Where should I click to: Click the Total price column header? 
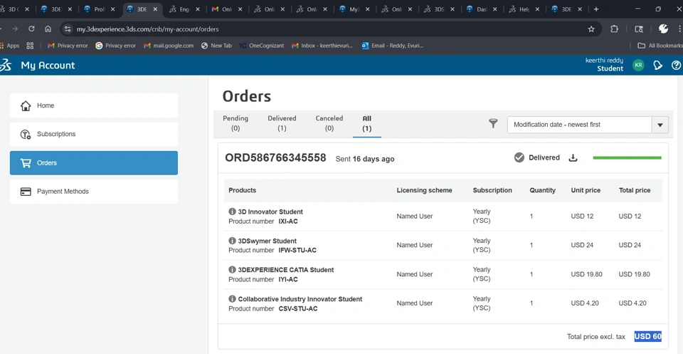click(635, 190)
